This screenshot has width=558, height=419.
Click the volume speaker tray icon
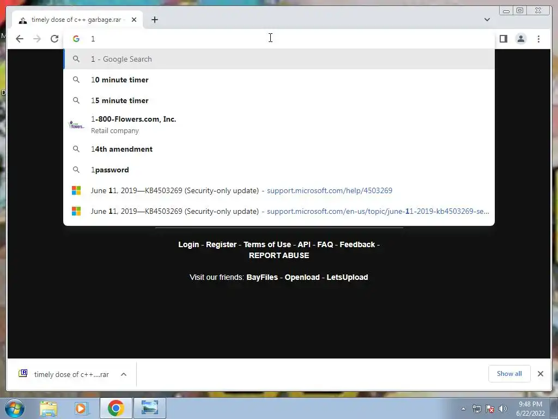(502, 409)
